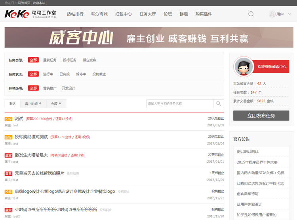Viewport: 297px width, 220px height.
Task: Select the 默认 sort tab
Action: tap(13, 103)
